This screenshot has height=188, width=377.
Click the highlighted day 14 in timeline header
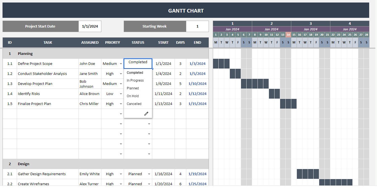tap(288, 35)
